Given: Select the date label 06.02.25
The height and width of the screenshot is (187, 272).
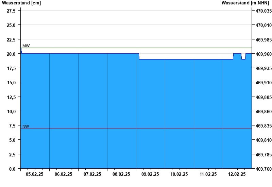Looking at the screenshot, I should 64,174.
